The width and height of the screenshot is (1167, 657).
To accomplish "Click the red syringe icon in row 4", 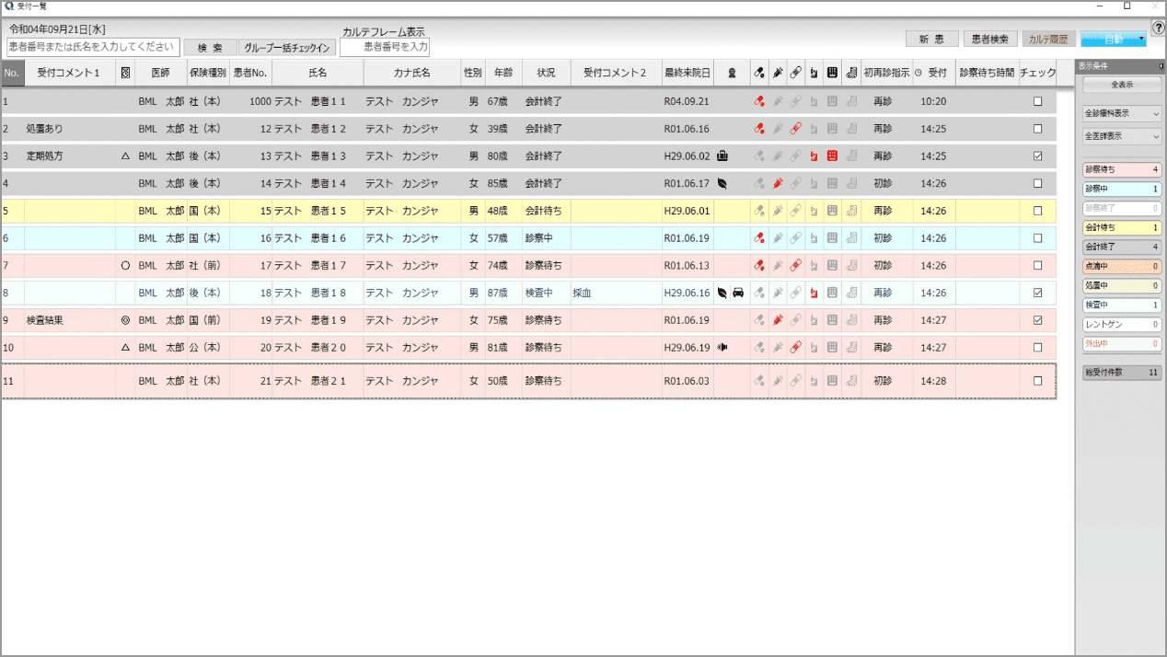I will coord(778,183).
